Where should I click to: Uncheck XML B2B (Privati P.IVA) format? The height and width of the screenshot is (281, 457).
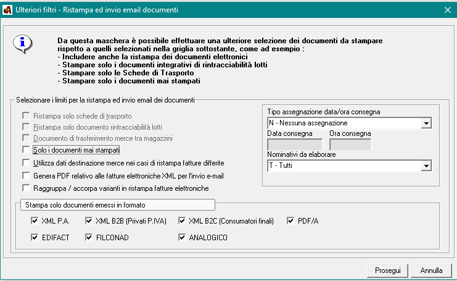click(90, 220)
